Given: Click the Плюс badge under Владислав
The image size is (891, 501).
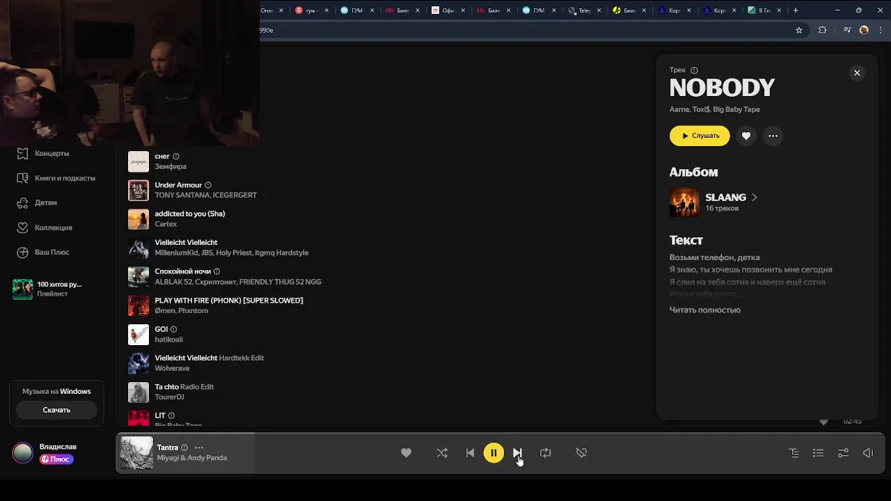Looking at the screenshot, I should tap(56, 459).
